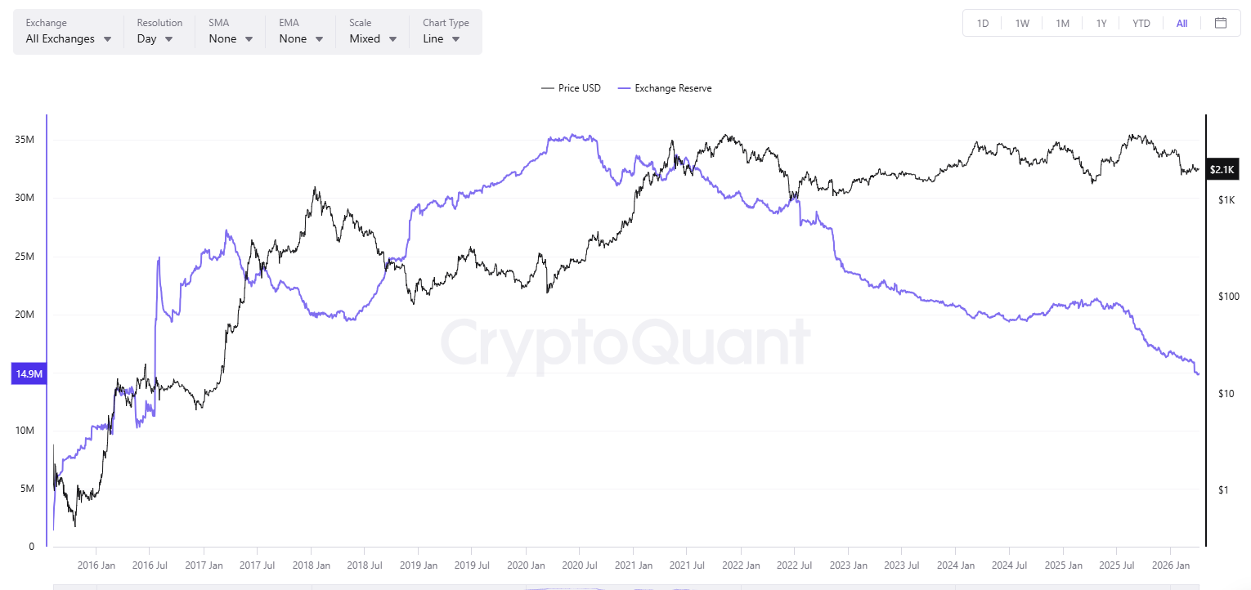
Task: Switch to the 1D time range
Action: [982, 23]
